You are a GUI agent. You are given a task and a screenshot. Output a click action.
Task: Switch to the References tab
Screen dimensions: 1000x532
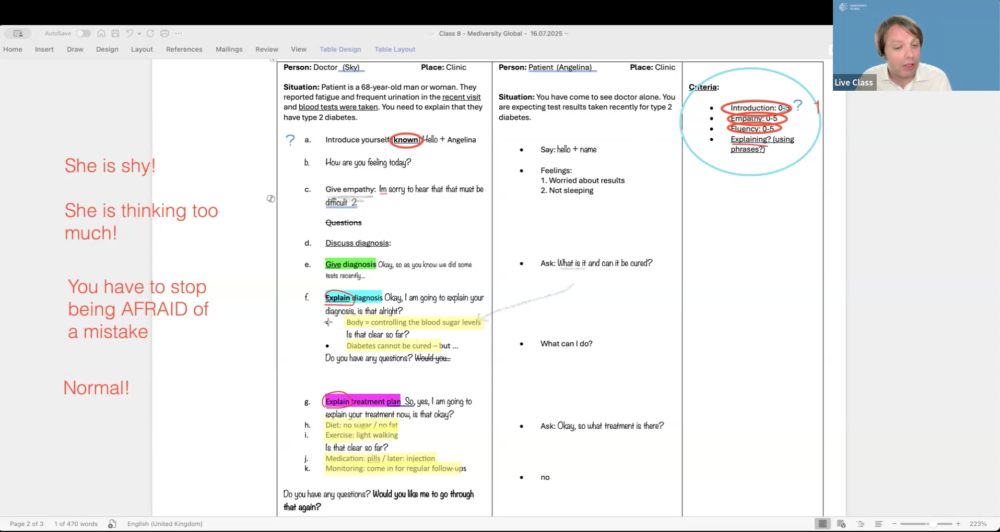pyautogui.click(x=184, y=49)
